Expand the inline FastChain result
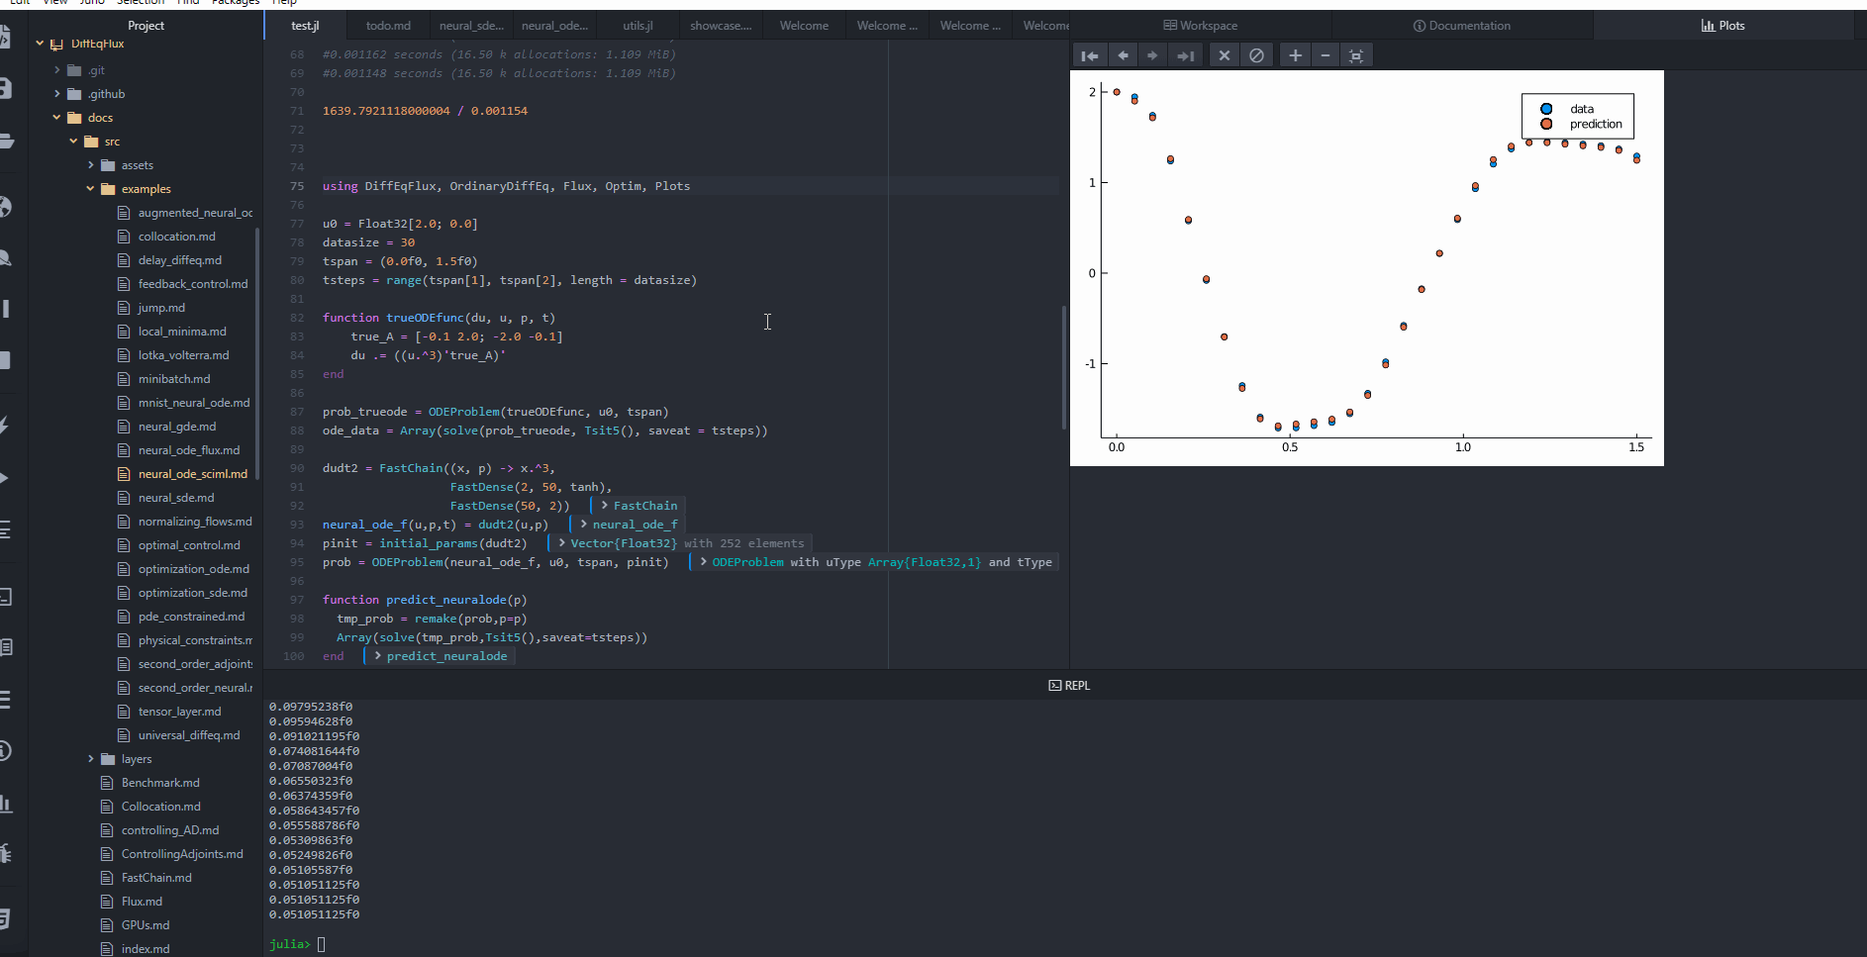The image size is (1867, 957). (605, 506)
